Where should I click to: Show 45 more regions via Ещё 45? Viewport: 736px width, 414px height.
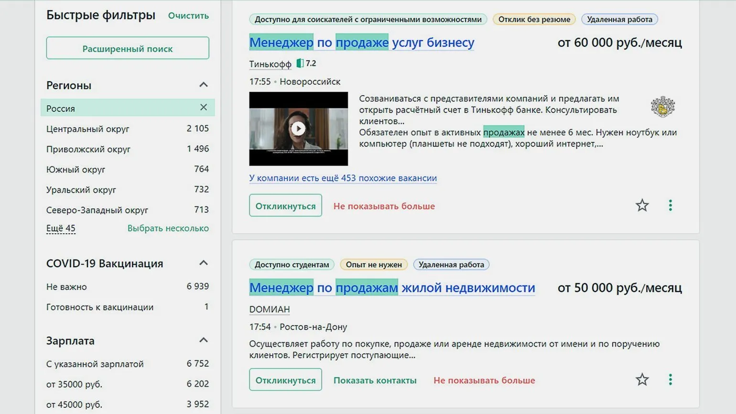61,229
